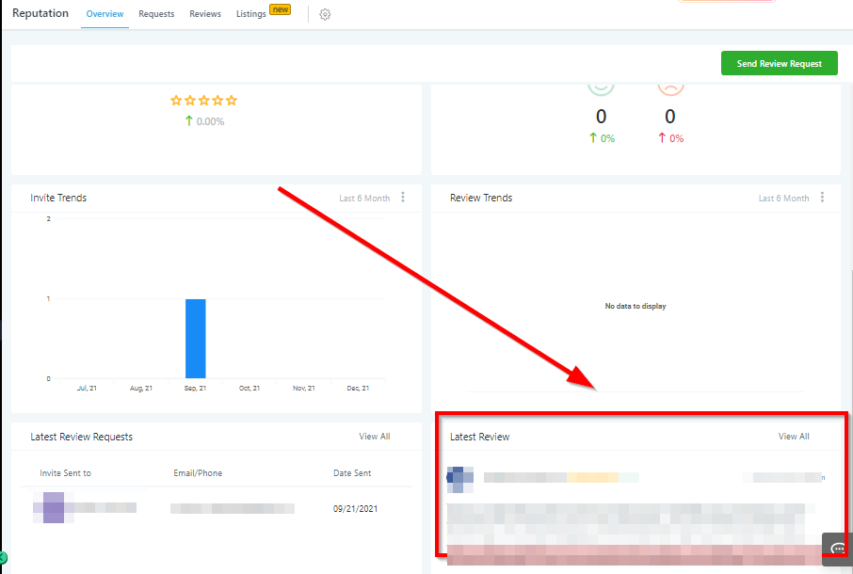Switch to the Overview tab
This screenshot has height=574, width=853.
[x=105, y=14]
